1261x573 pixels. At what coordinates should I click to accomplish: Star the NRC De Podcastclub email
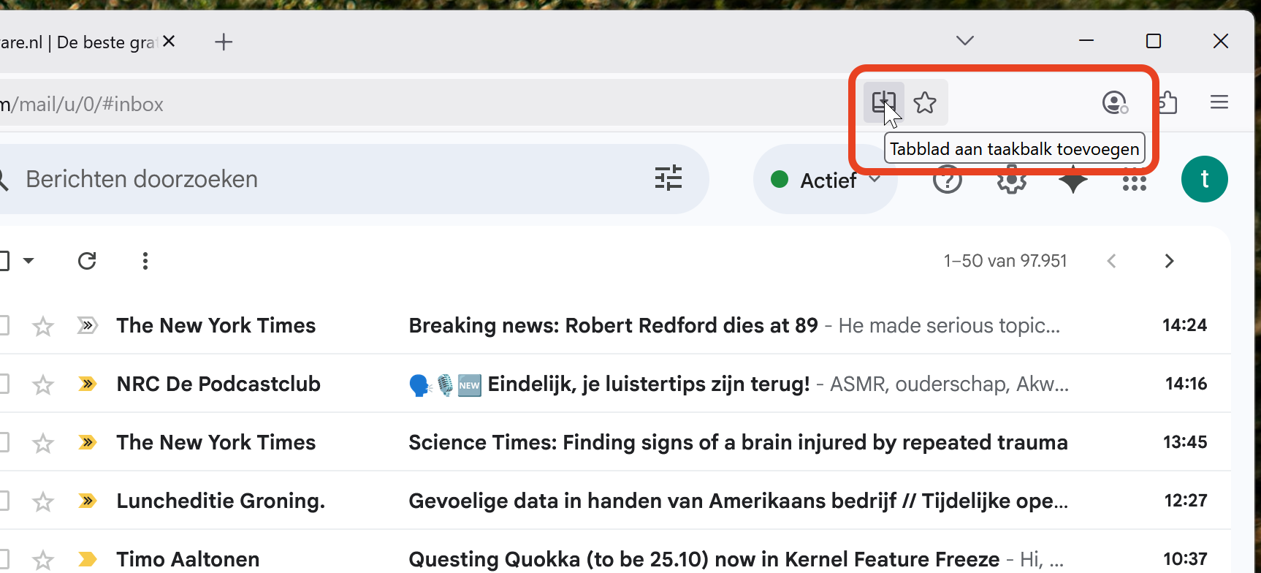click(x=43, y=384)
